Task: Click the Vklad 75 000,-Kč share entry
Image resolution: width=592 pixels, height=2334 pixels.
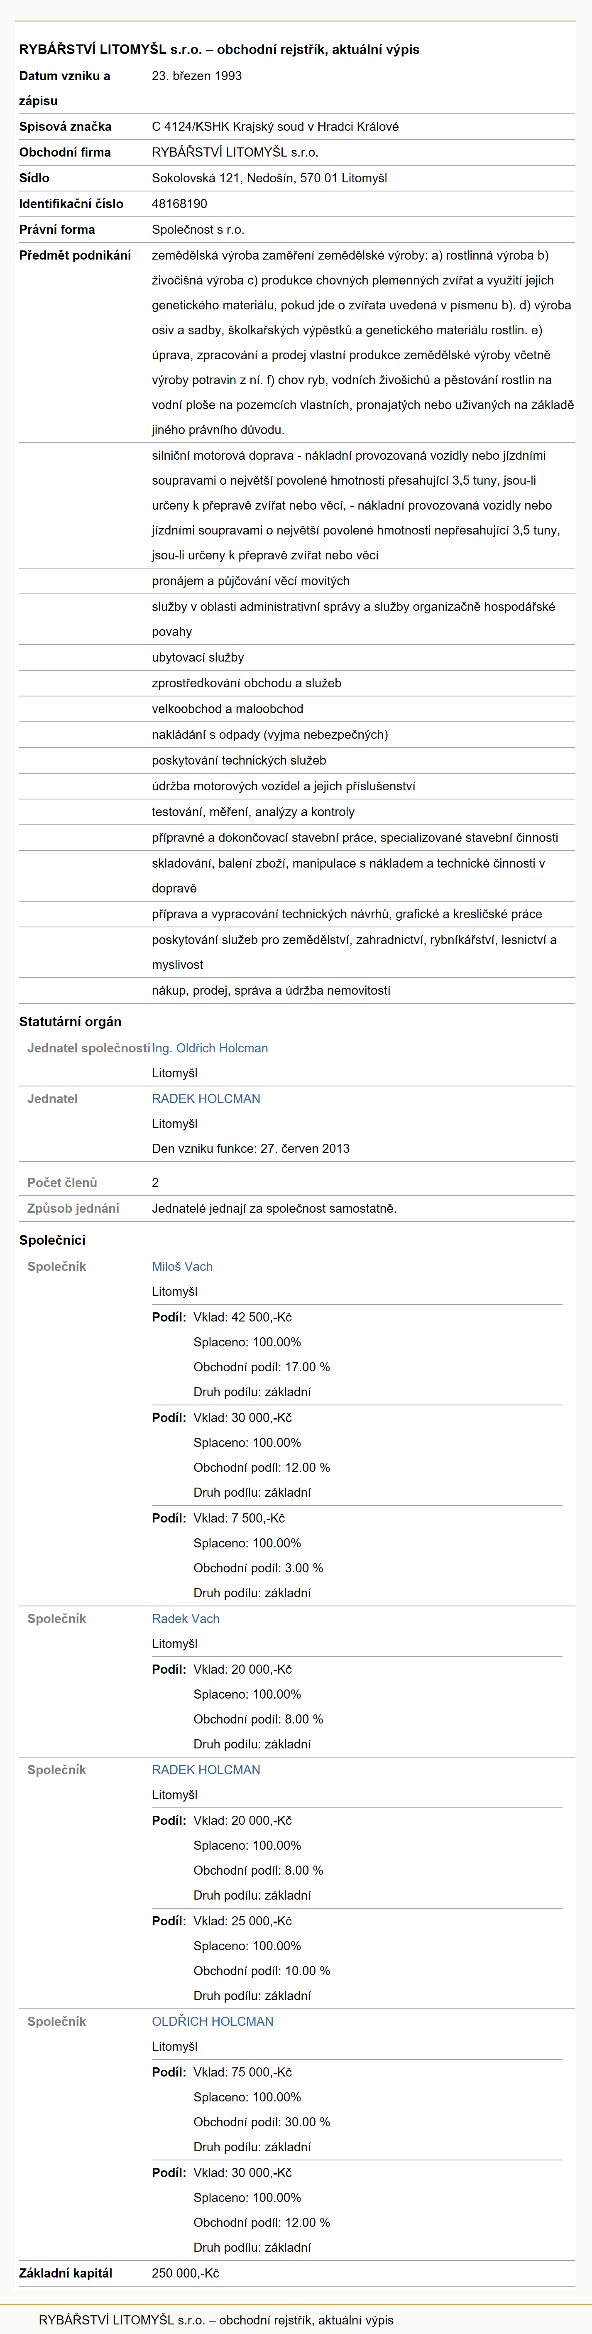Action: coord(242,2071)
